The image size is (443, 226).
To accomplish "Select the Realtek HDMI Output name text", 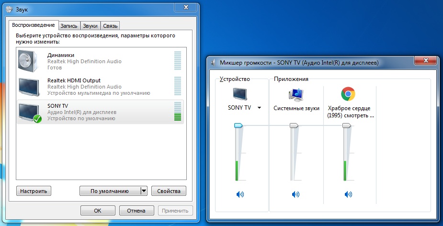I will pyautogui.click(x=74, y=80).
